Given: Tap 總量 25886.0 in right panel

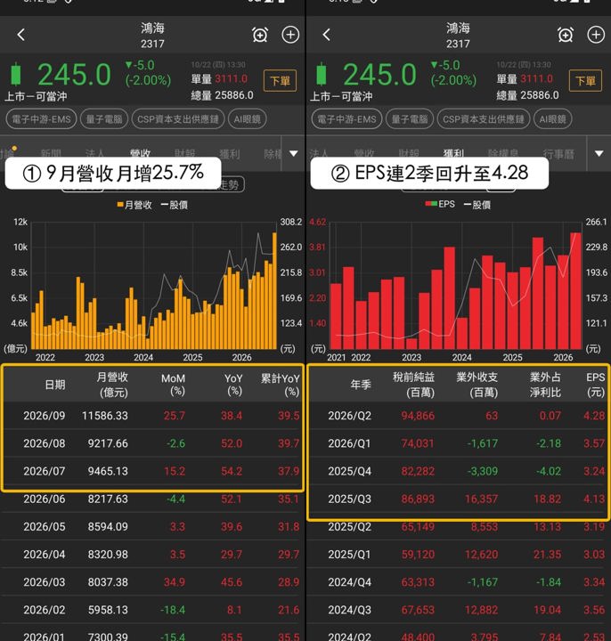Looking at the screenshot, I should (527, 95).
